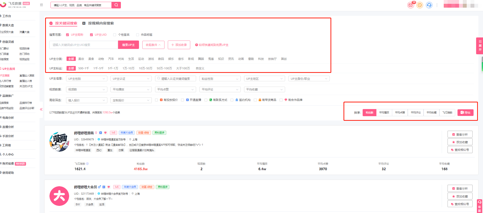The height and width of the screenshot is (213, 483).
Task: Open the blue headset support icon
Action: click(429, 5)
